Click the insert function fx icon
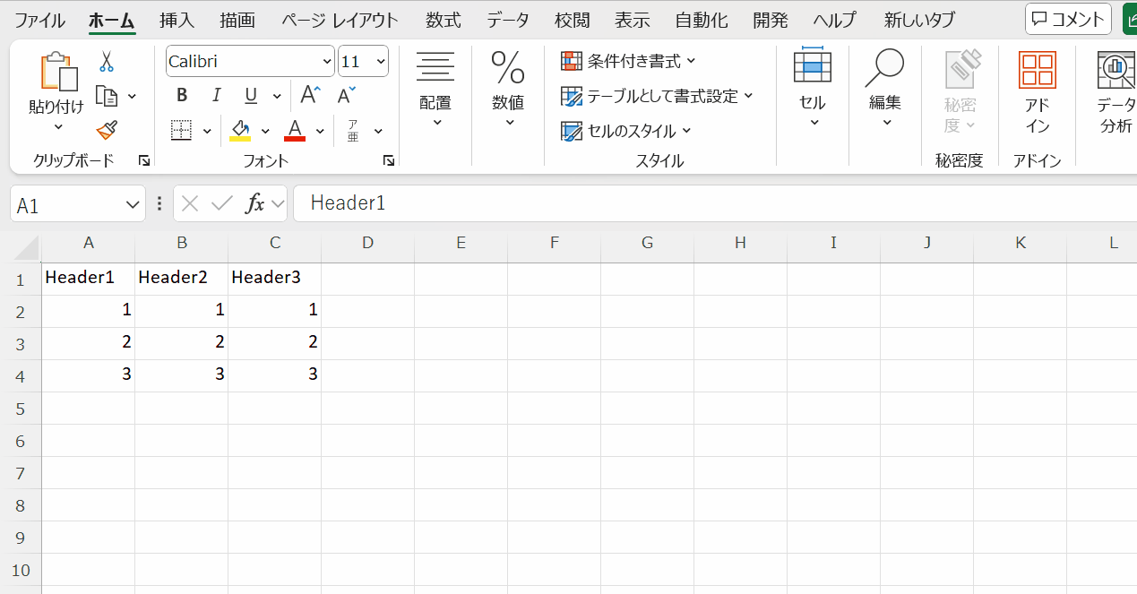Screen dimensions: 1137x594 pos(255,204)
